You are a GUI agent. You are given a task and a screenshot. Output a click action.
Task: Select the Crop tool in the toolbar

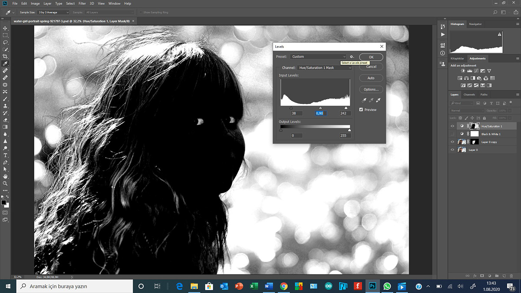click(5, 56)
